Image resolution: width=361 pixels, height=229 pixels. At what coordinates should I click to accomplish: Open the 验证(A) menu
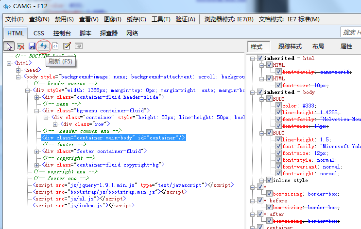(185, 19)
